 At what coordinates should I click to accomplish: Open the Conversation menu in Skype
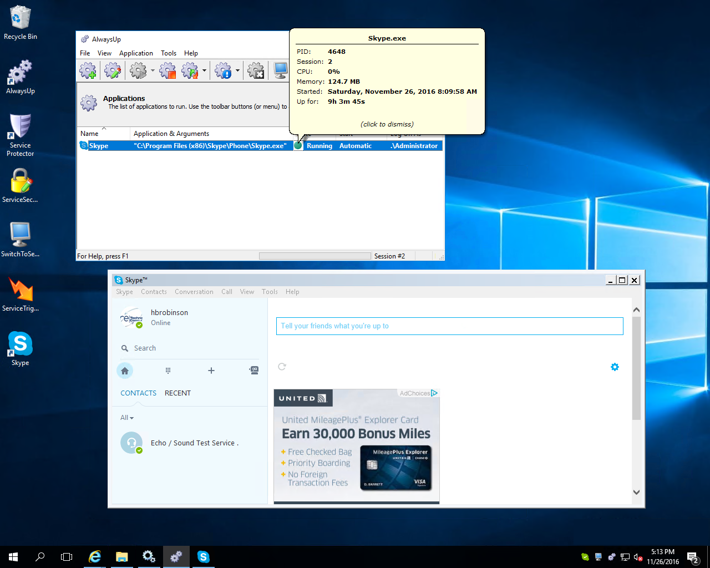click(x=194, y=292)
